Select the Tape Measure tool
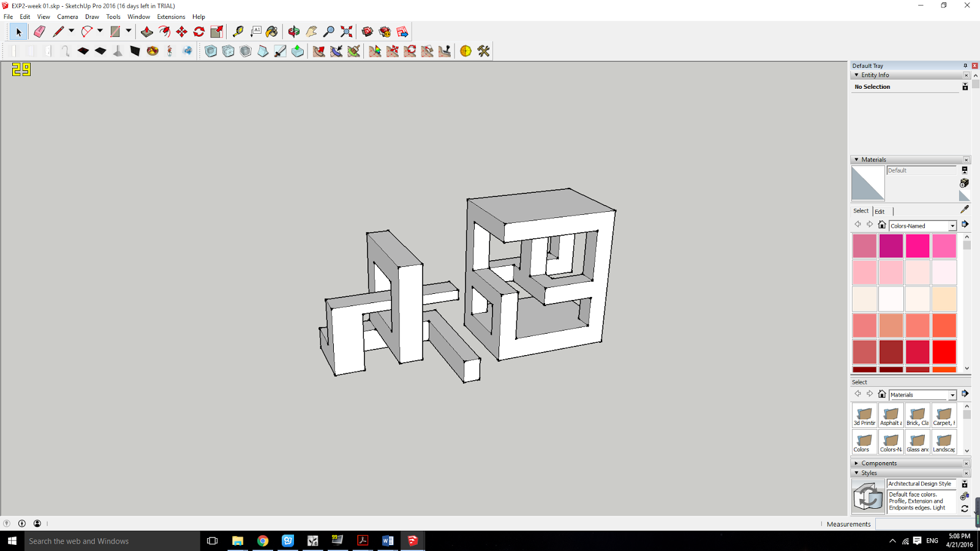Image resolution: width=980 pixels, height=551 pixels. point(238,32)
